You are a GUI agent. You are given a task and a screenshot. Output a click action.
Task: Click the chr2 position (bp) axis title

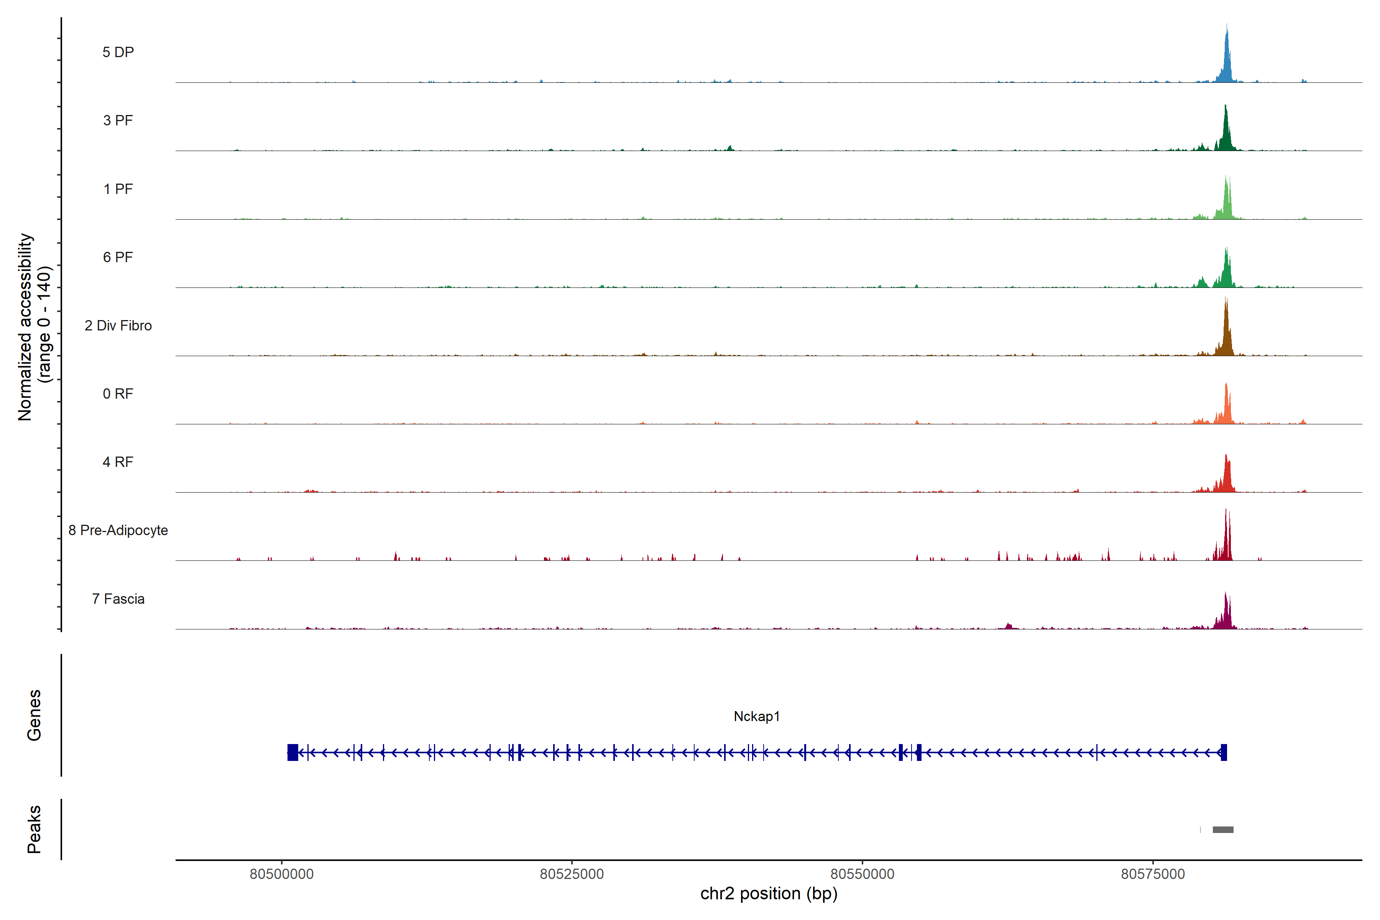[769, 894]
